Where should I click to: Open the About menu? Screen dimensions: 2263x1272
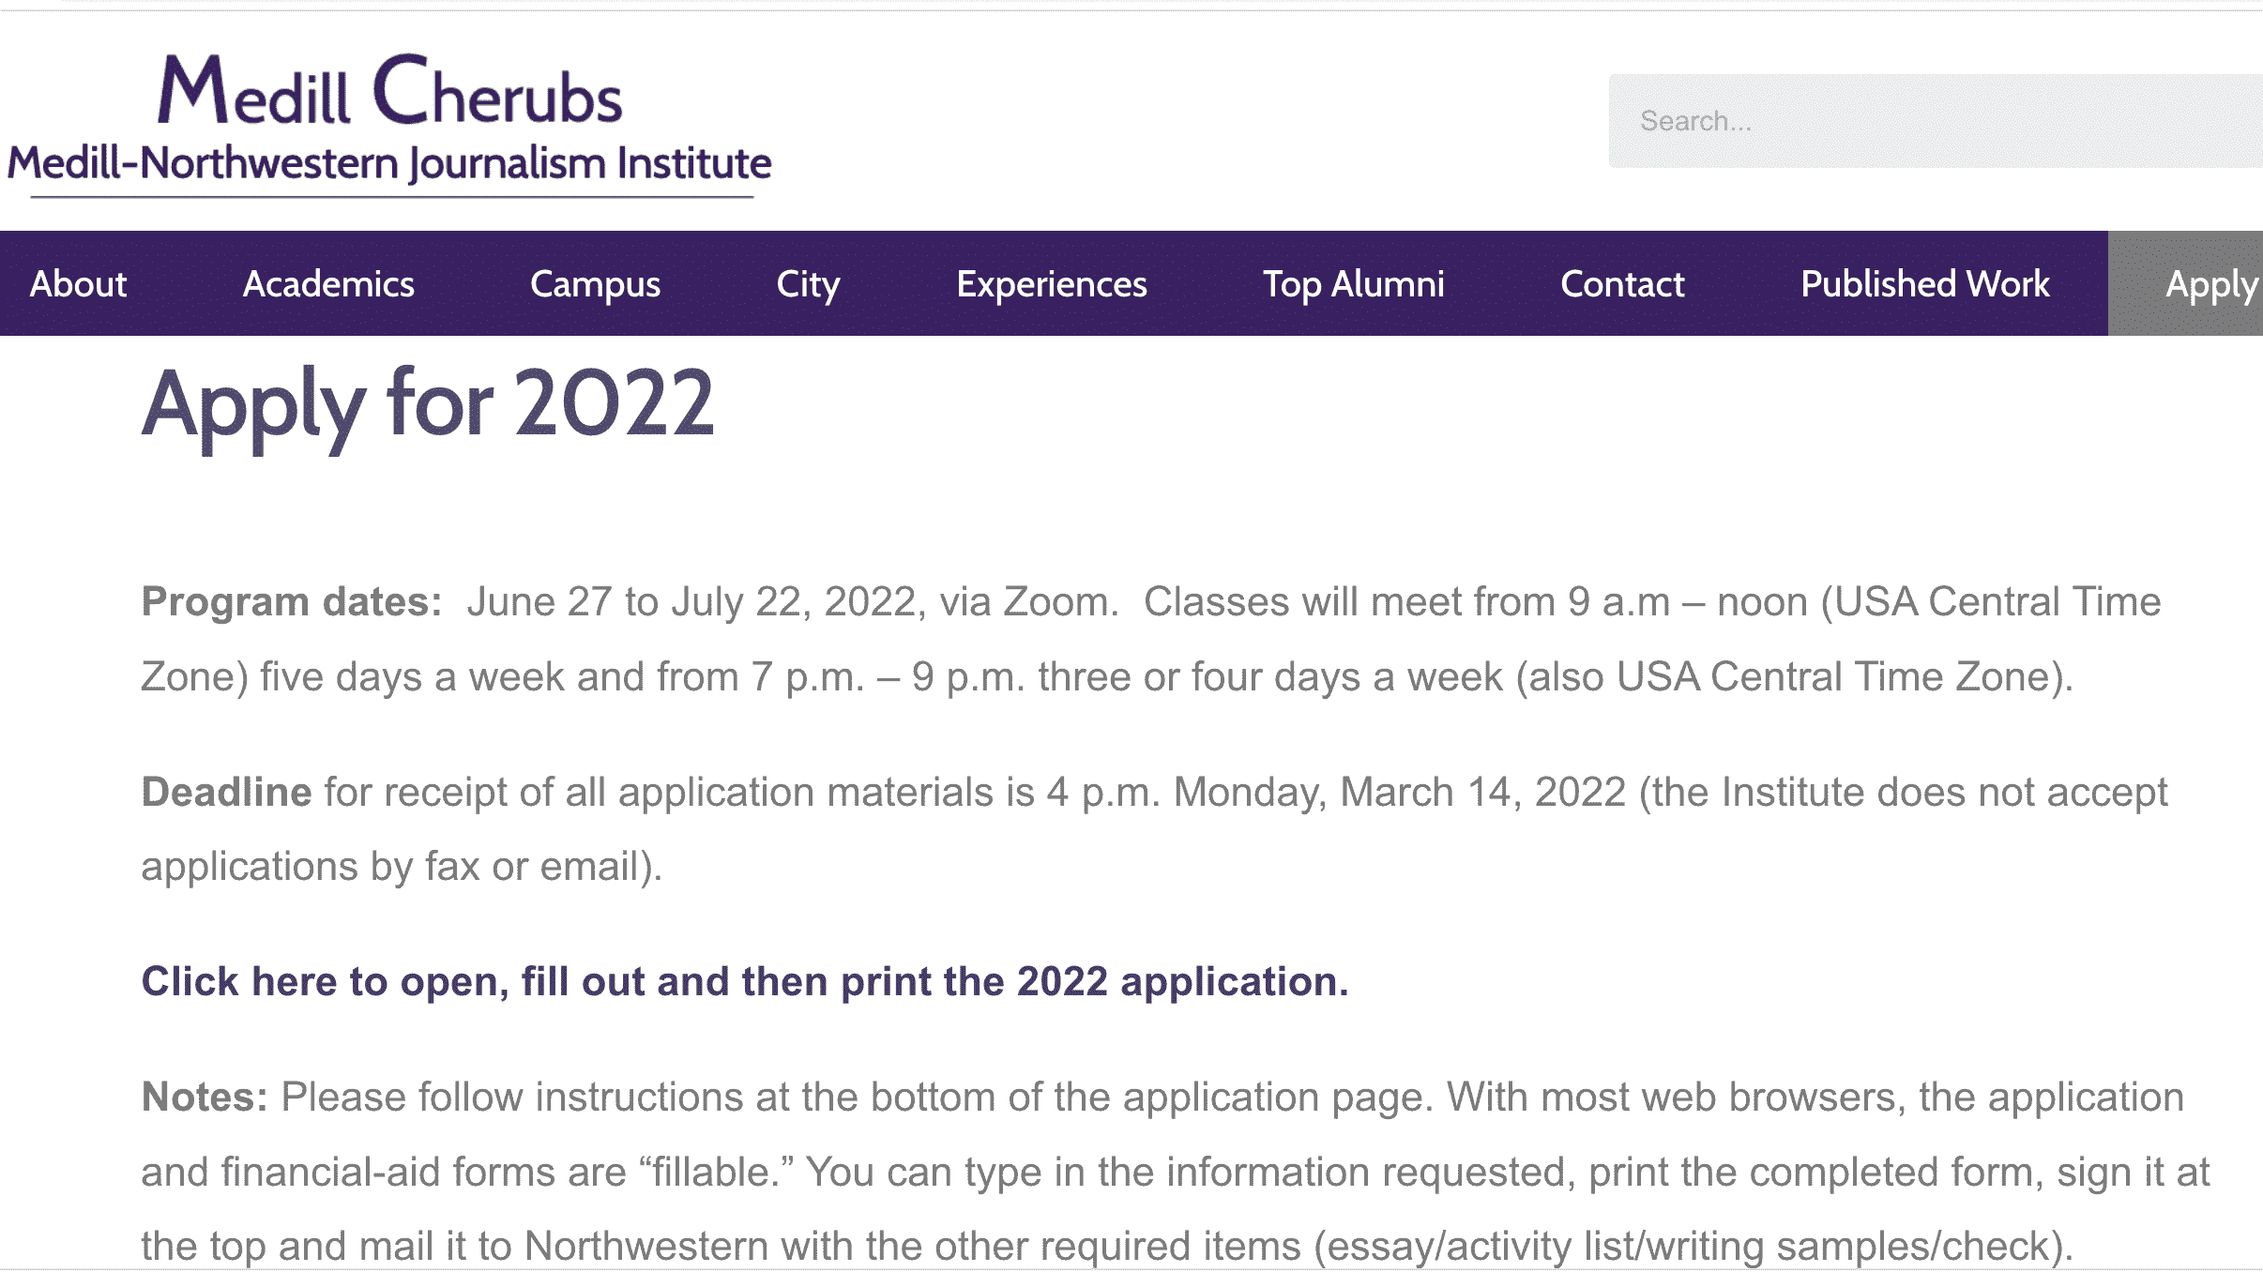[78, 283]
